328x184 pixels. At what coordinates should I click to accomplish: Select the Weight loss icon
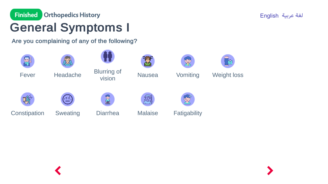(228, 61)
